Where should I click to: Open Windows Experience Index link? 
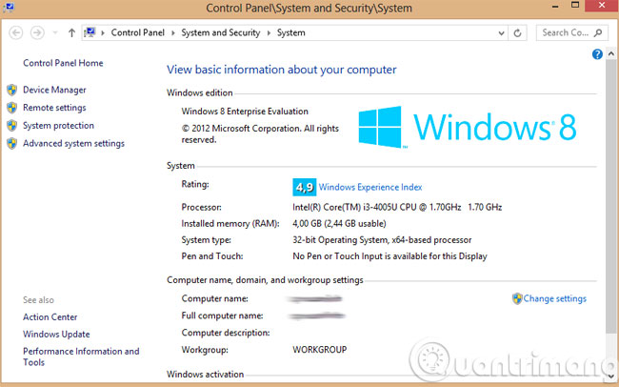tap(370, 187)
